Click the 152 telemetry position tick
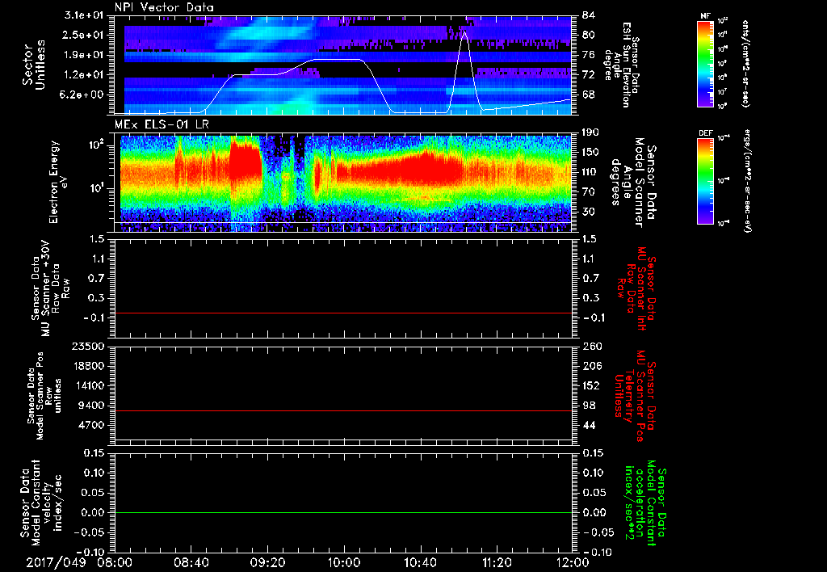This screenshot has width=827, height=572. [590, 385]
